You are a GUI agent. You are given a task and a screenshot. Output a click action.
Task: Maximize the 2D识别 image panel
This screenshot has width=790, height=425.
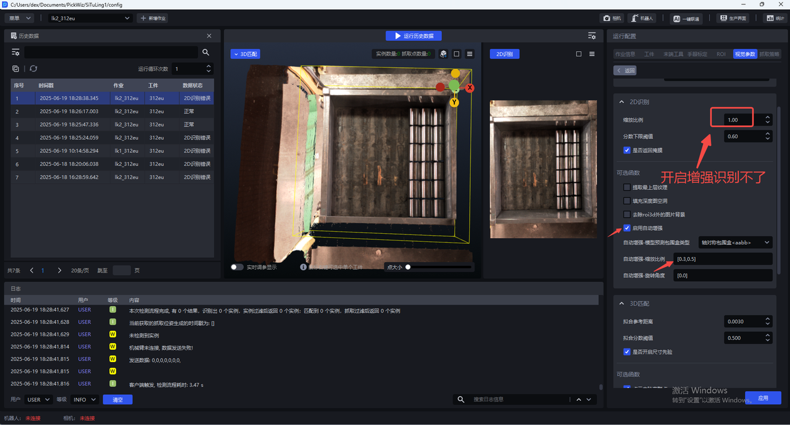point(579,54)
